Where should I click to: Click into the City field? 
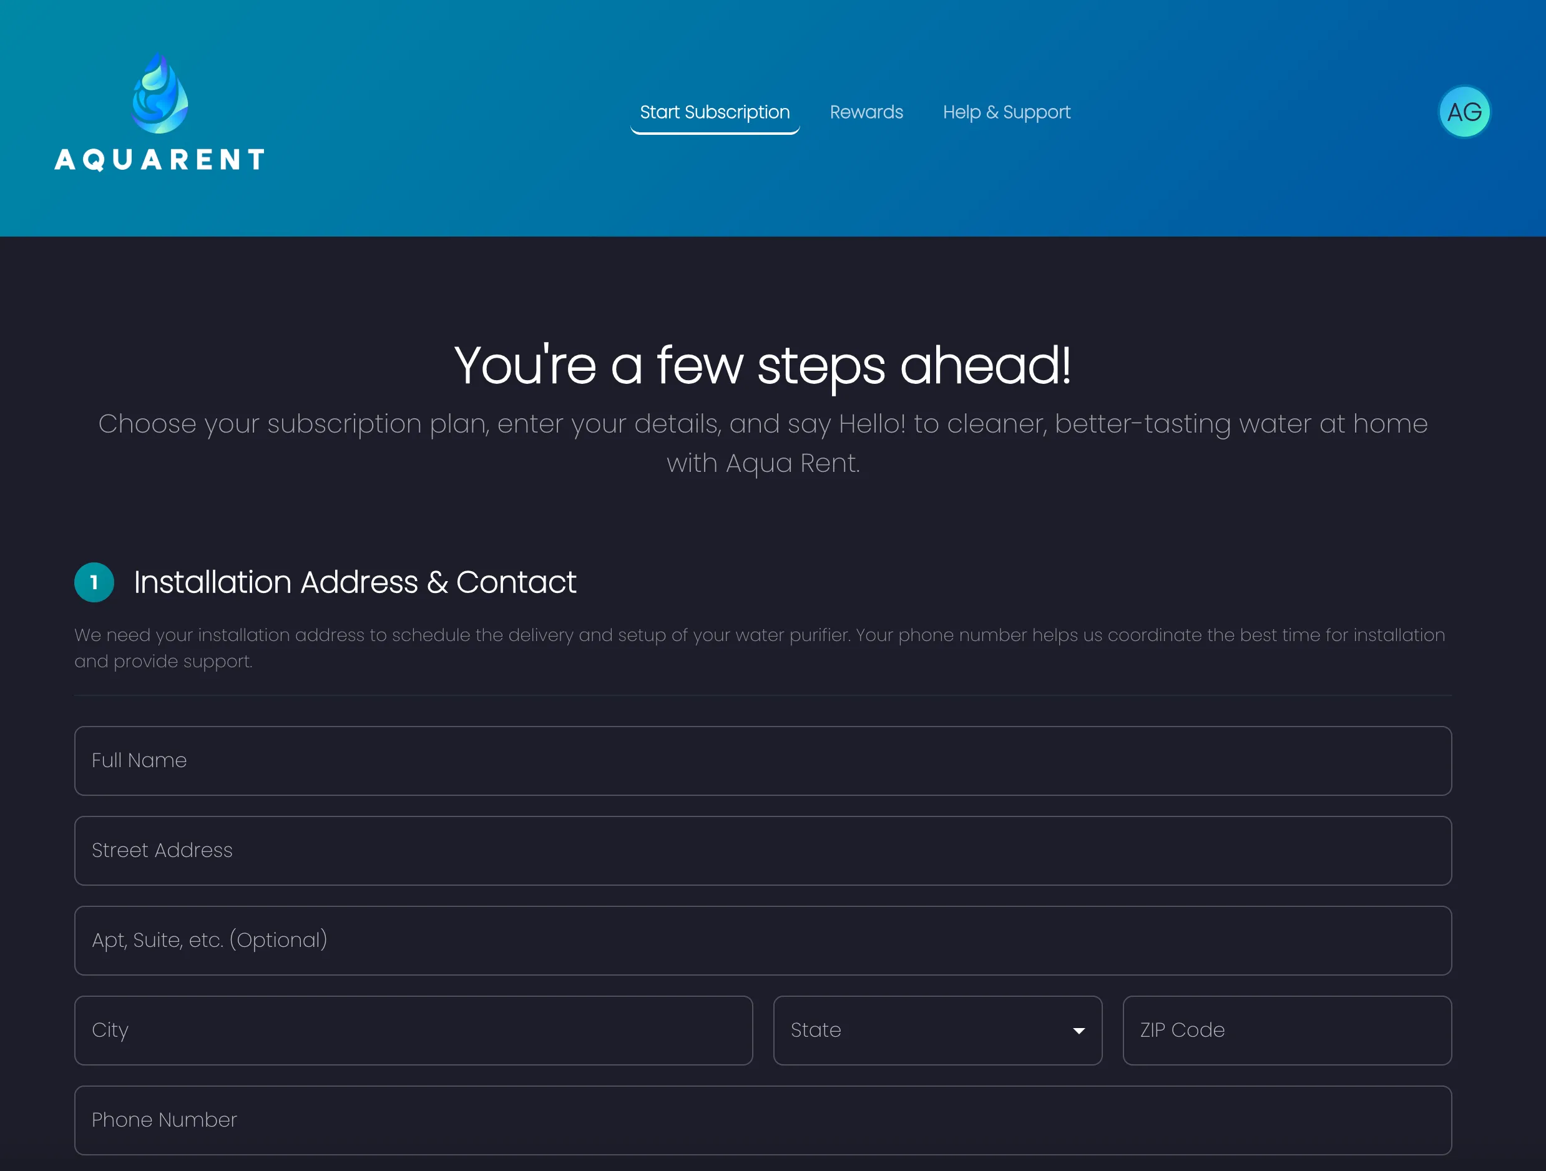[x=413, y=1030]
